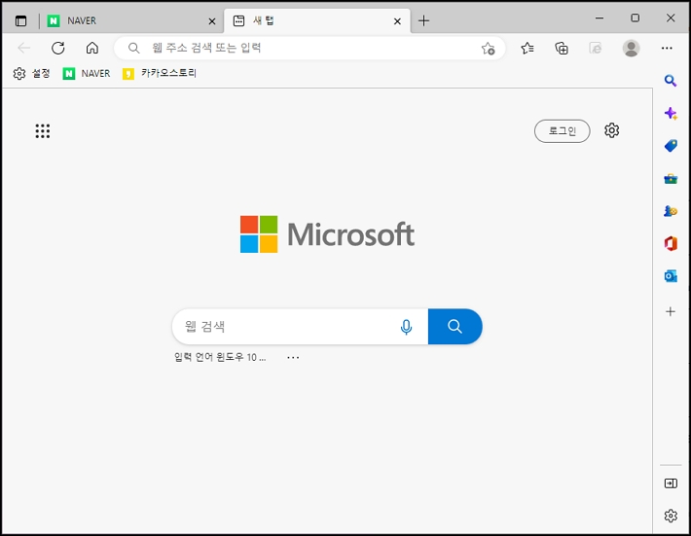Open 카카오스토리 bookmark
This screenshot has height=536, width=691.
tap(160, 73)
